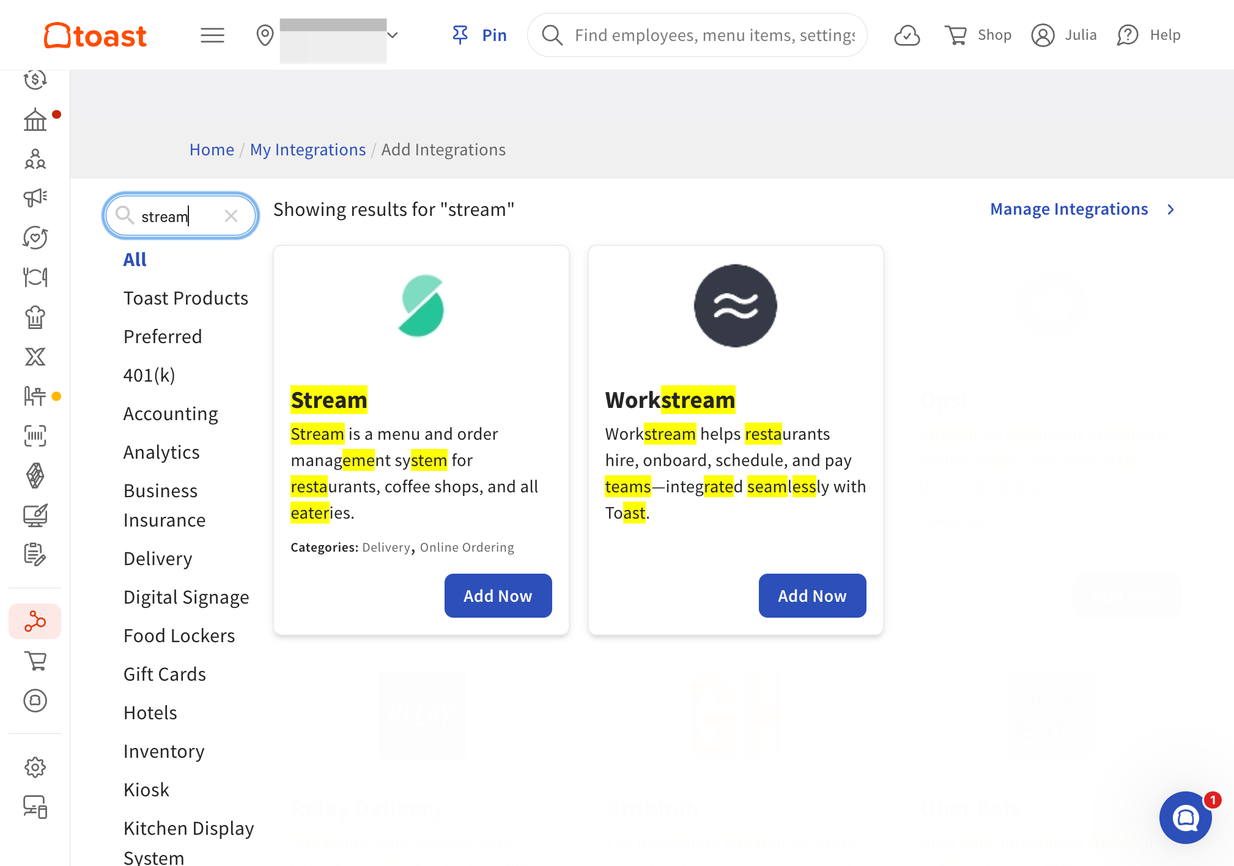Open the hamburger navigation menu
This screenshot has height=866, width=1234.
[x=212, y=35]
